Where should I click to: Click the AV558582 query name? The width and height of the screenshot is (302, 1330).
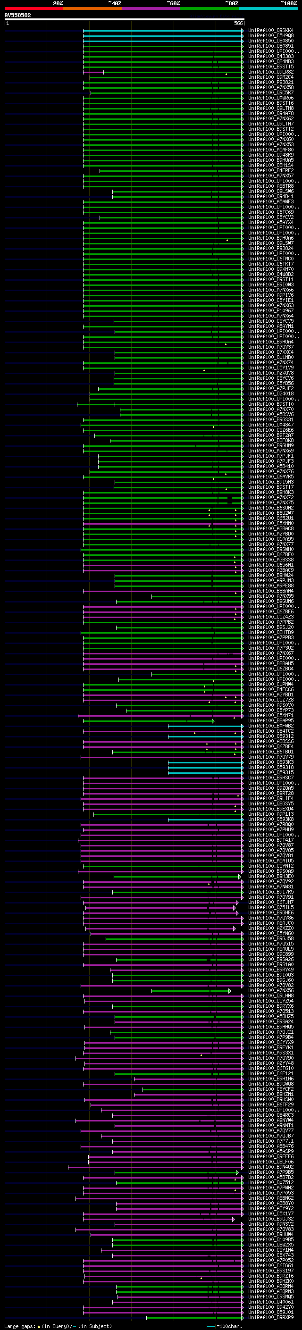click(17, 16)
